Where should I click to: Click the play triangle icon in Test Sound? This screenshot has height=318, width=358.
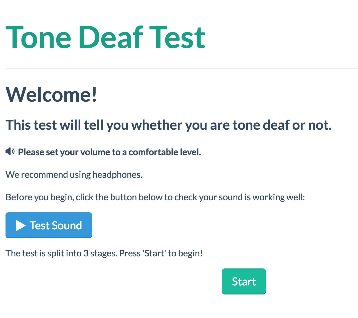pyautogui.click(x=21, y=226)
